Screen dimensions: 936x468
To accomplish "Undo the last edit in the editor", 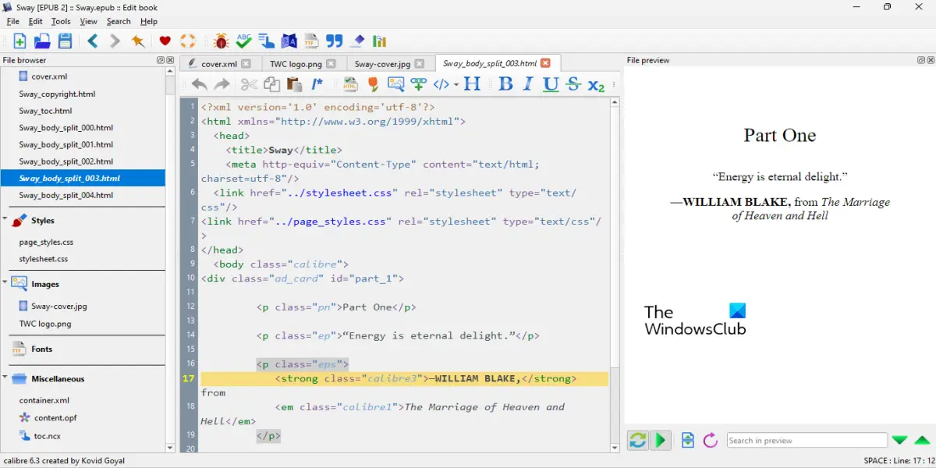I will pyautogui.click(x=200, y=84).
